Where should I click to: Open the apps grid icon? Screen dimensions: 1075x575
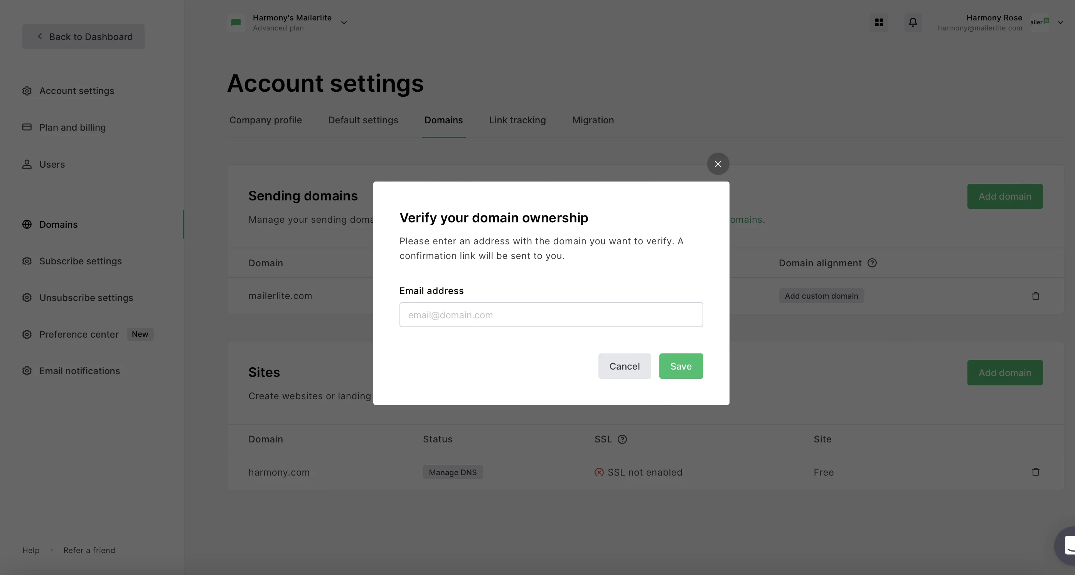pyautogui.click(x=879, y=22)
